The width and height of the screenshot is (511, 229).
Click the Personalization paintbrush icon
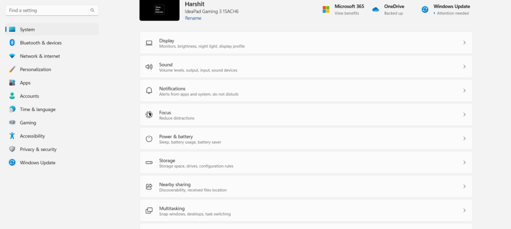[x=12, y=70]
